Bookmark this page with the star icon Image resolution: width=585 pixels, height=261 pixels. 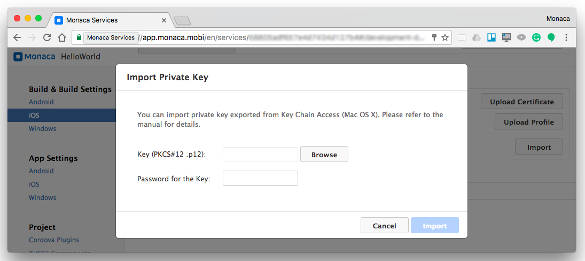pyautogui.click(x=445, y=37)
